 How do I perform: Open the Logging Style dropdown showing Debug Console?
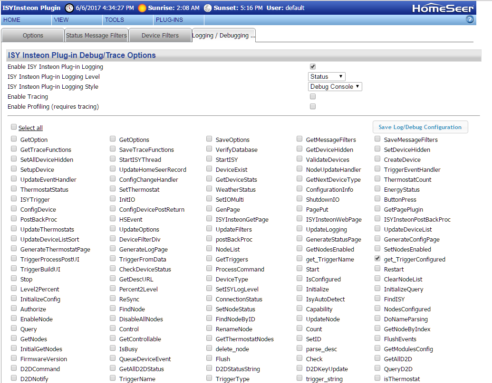pyautogui.click(x=335, y=87)
